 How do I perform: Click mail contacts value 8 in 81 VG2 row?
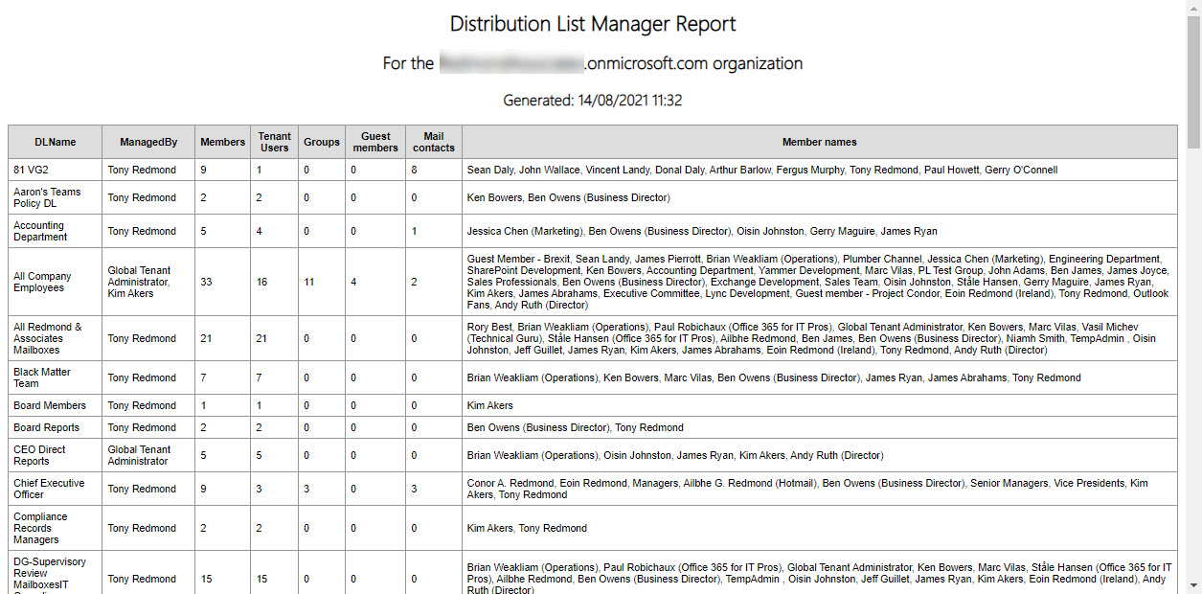415,170
